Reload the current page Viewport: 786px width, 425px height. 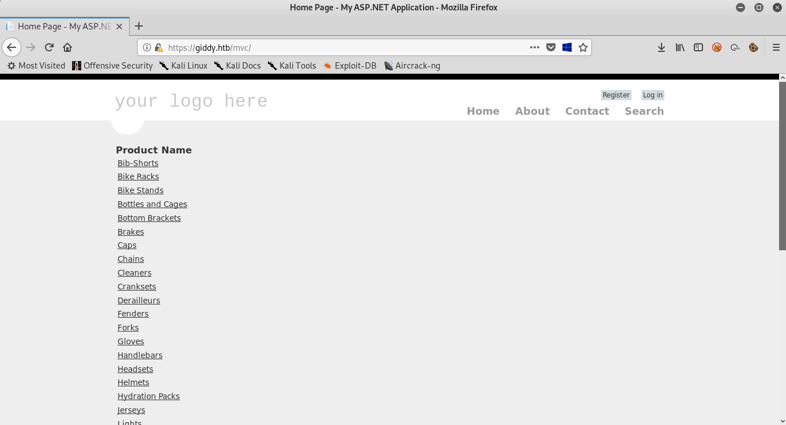pyautogui.click(x=49, y=47)
